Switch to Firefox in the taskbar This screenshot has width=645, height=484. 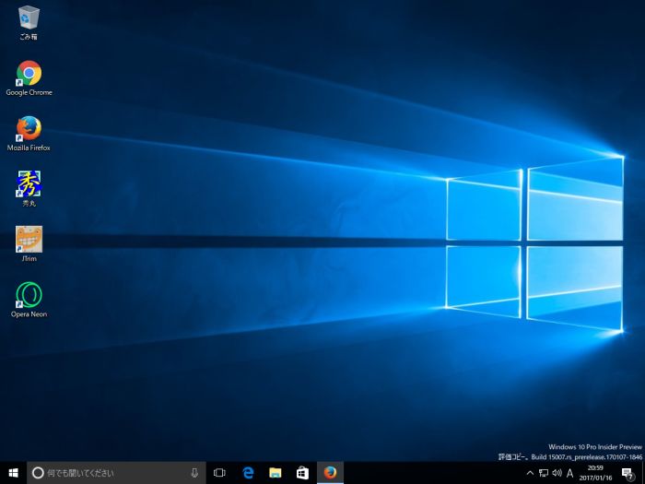[330, 473]
